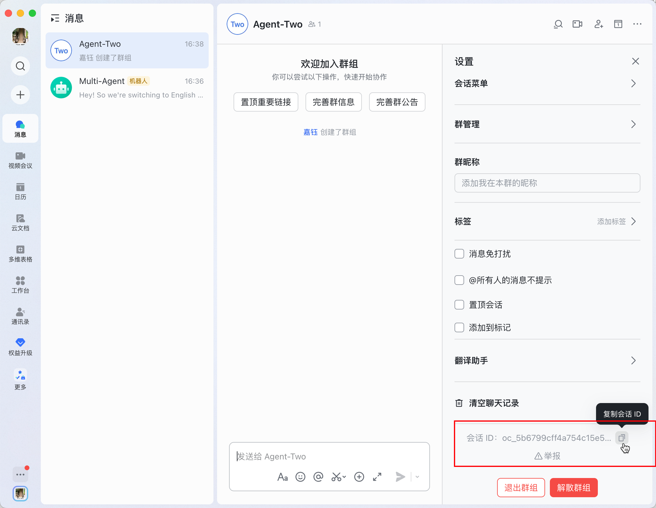656x508 pixels.
Task: Expand the message input editor
Action: point(377,477)
